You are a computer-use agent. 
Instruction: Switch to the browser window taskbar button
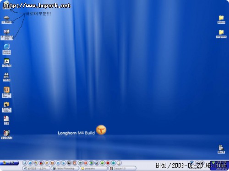[36, 168]
